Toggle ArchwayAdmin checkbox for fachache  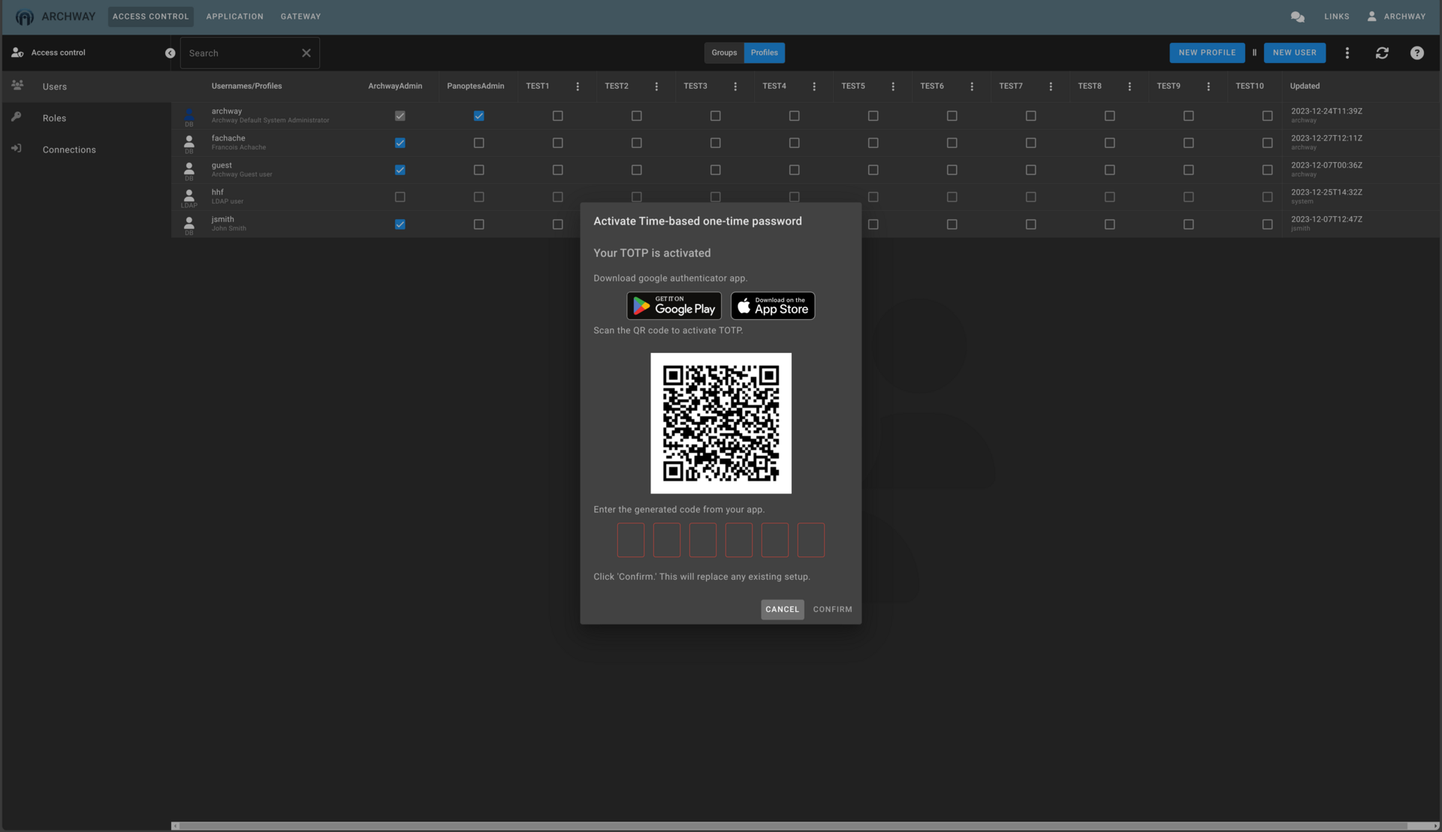pyautogui.click(x=400, y=143)
